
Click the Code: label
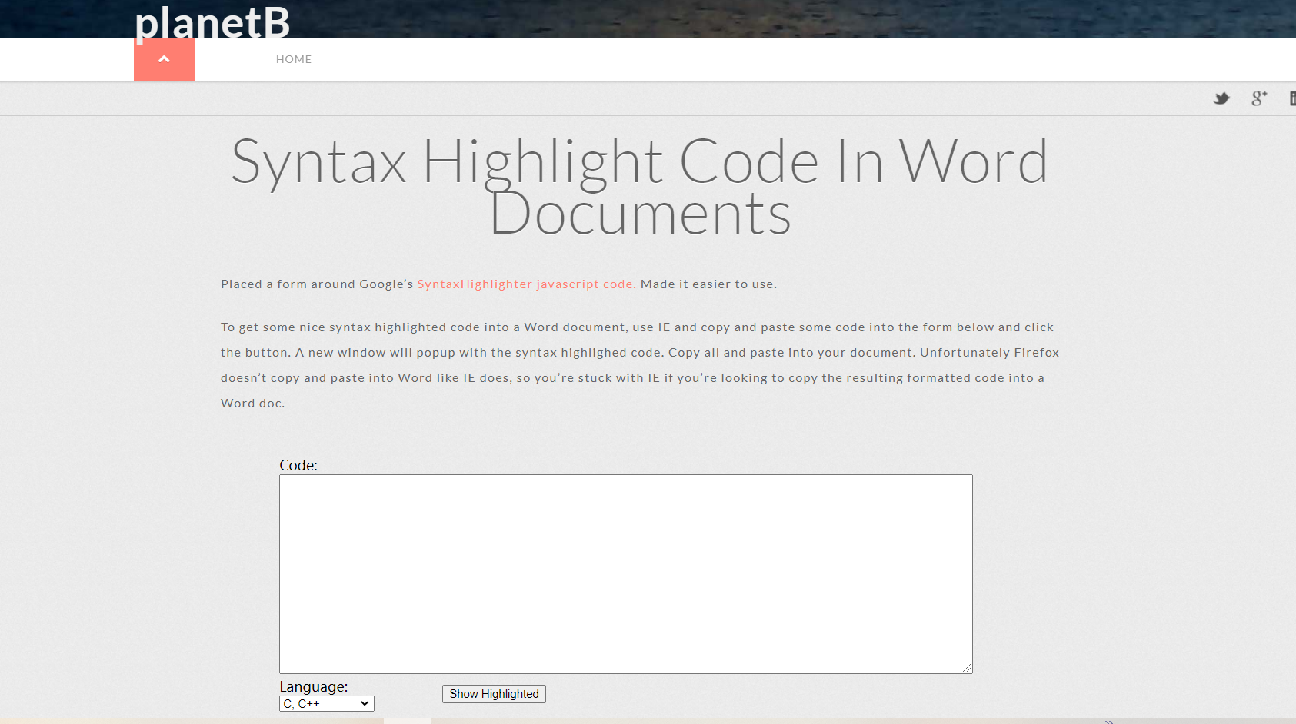pyautogui.click(x=298, y=465)
